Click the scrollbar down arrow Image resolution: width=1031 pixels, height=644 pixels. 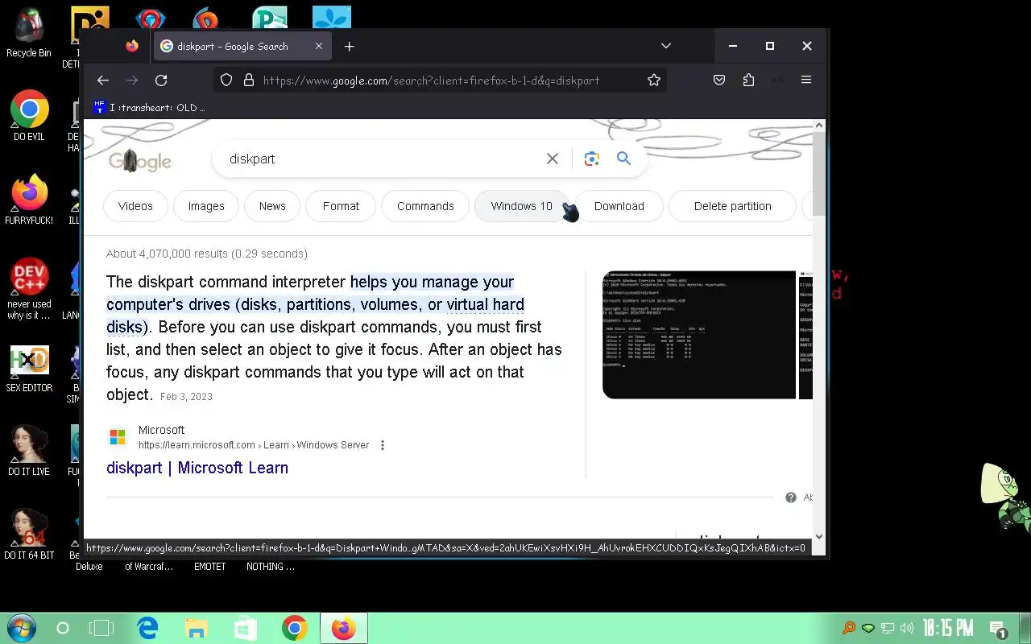click(x=819, y=536)
